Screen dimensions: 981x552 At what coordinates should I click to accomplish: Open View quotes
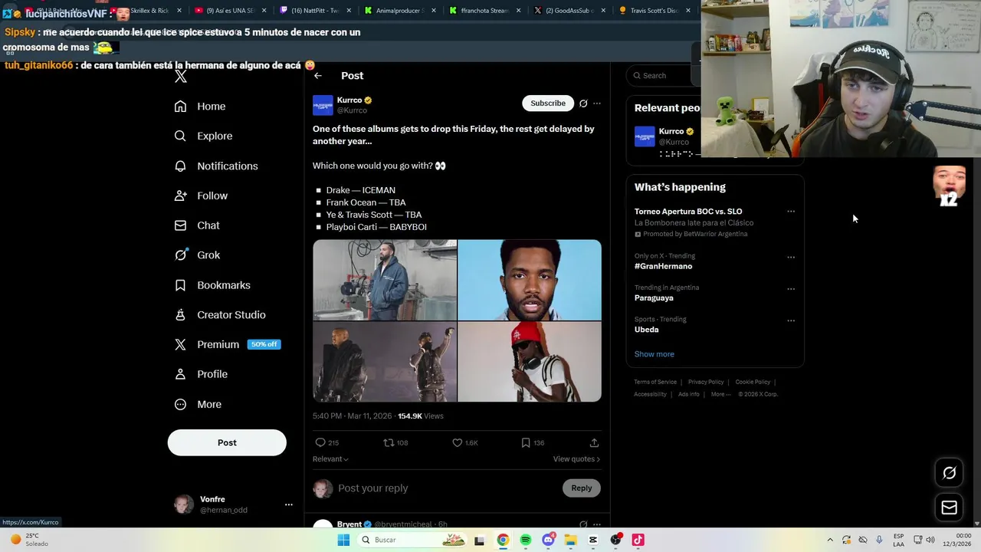tap(576, 459)
